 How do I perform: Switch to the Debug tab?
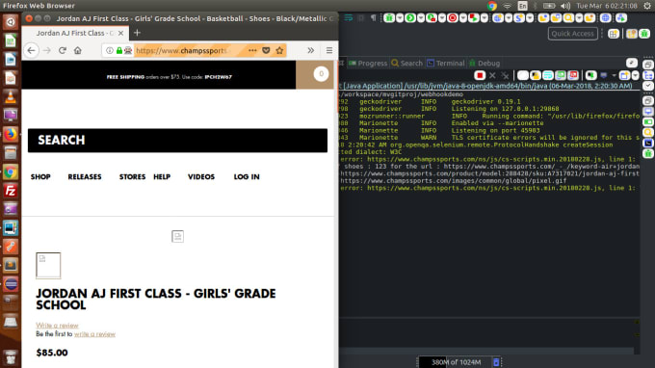[x=485, y=63]
